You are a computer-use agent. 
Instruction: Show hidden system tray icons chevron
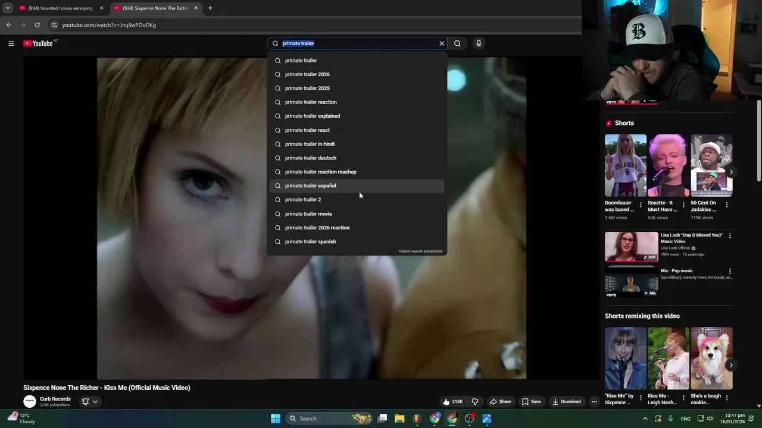[x=645, y=418]
